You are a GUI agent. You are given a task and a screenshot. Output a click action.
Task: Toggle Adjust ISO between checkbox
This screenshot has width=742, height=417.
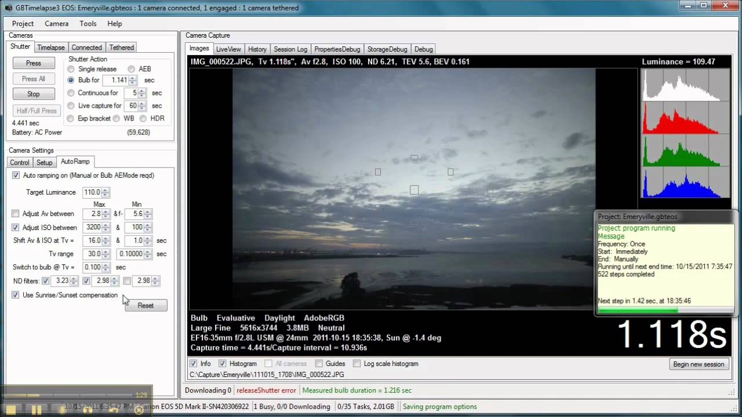(x=16, y=228)
